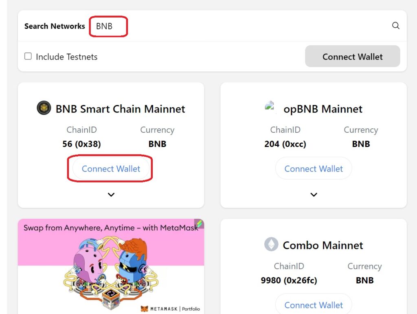Image resolution: width=417 pixels, height=314 pixels.
Task: Enable the Include Testnets checkbox
Action: [28, 56]
